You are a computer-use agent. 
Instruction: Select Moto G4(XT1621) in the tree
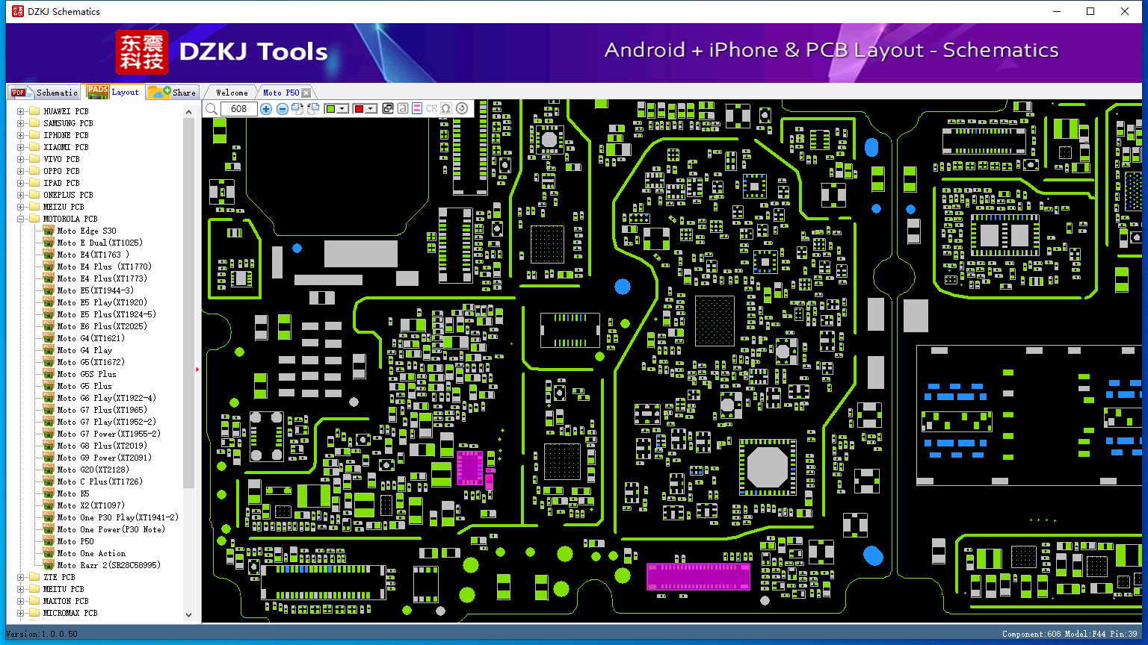[90, 338]
